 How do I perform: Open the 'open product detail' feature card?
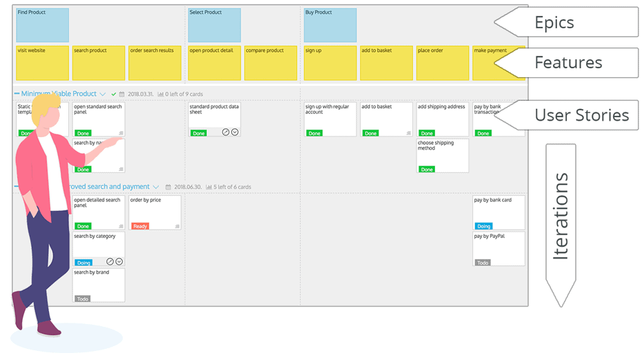[x=214, y=63]
